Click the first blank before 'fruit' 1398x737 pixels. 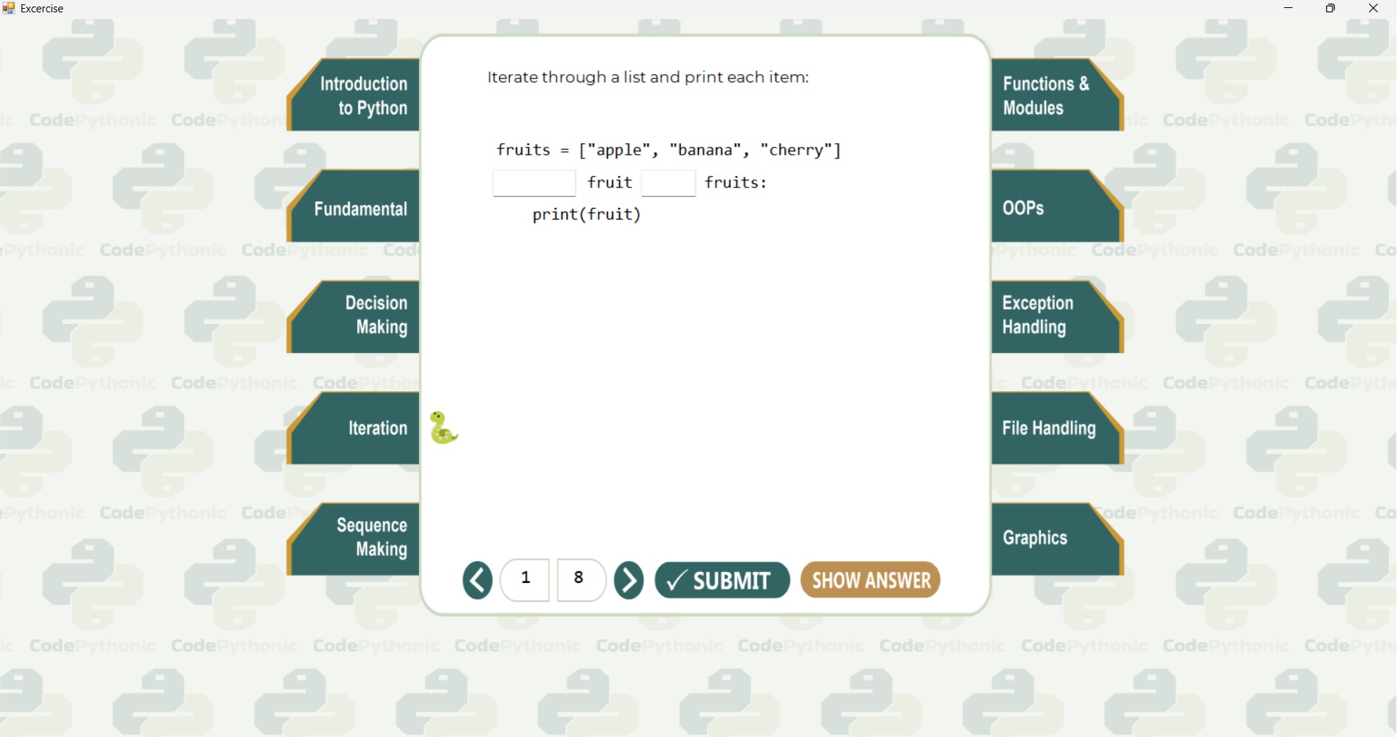click(x=535, y=184)
